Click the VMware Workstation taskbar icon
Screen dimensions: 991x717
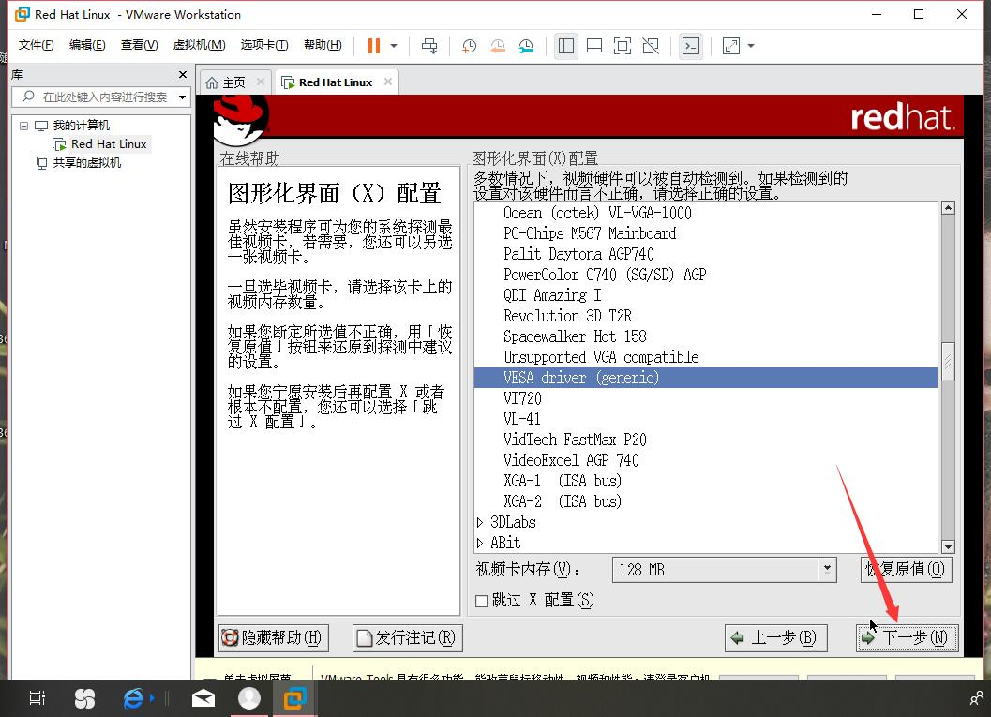(294, 698)
